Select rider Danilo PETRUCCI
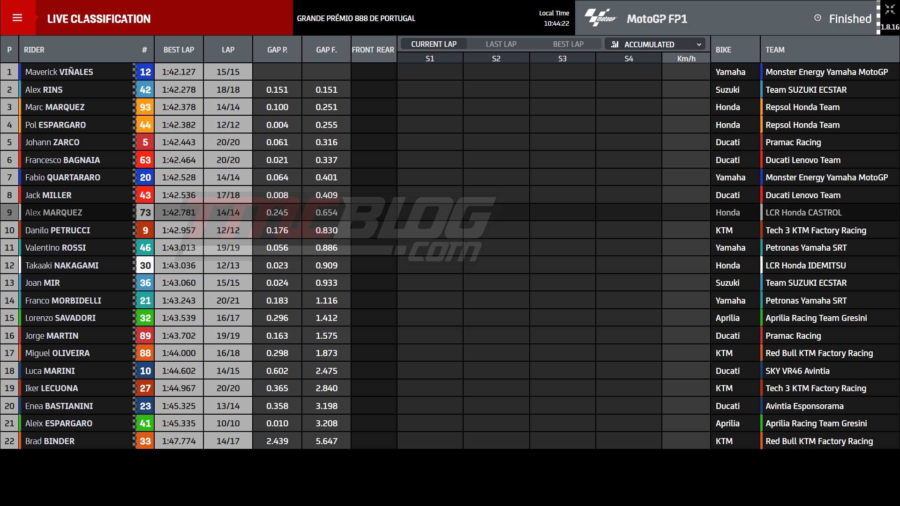The height and width of the screenshot is (506, 900). pos(58,230)
